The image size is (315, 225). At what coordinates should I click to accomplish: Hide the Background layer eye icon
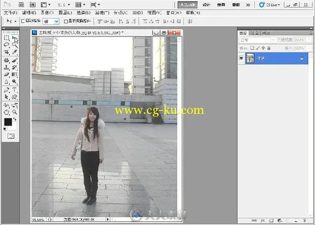(241, 59)
